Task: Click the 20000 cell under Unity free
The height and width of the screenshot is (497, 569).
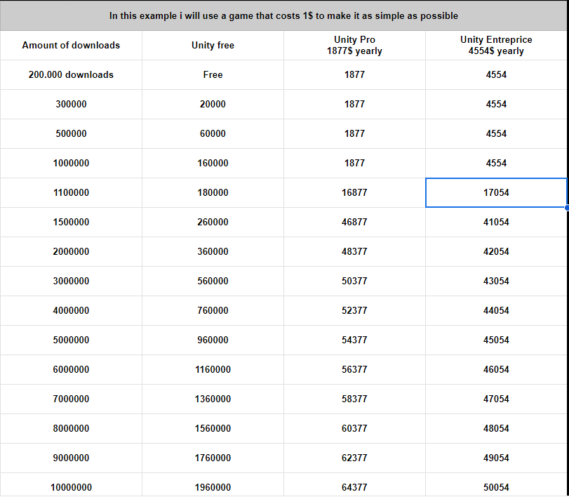Action: click(x=213, y=104)
